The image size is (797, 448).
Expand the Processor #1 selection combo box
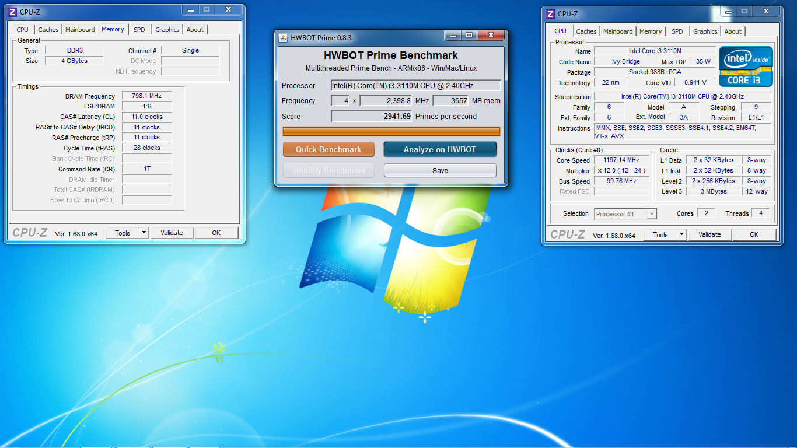pos(652,214)
